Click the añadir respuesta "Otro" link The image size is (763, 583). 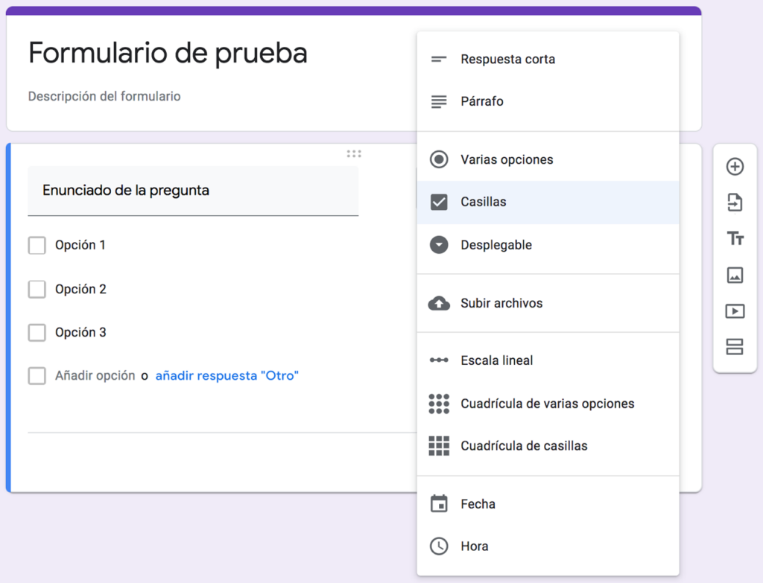coord(227,376)
